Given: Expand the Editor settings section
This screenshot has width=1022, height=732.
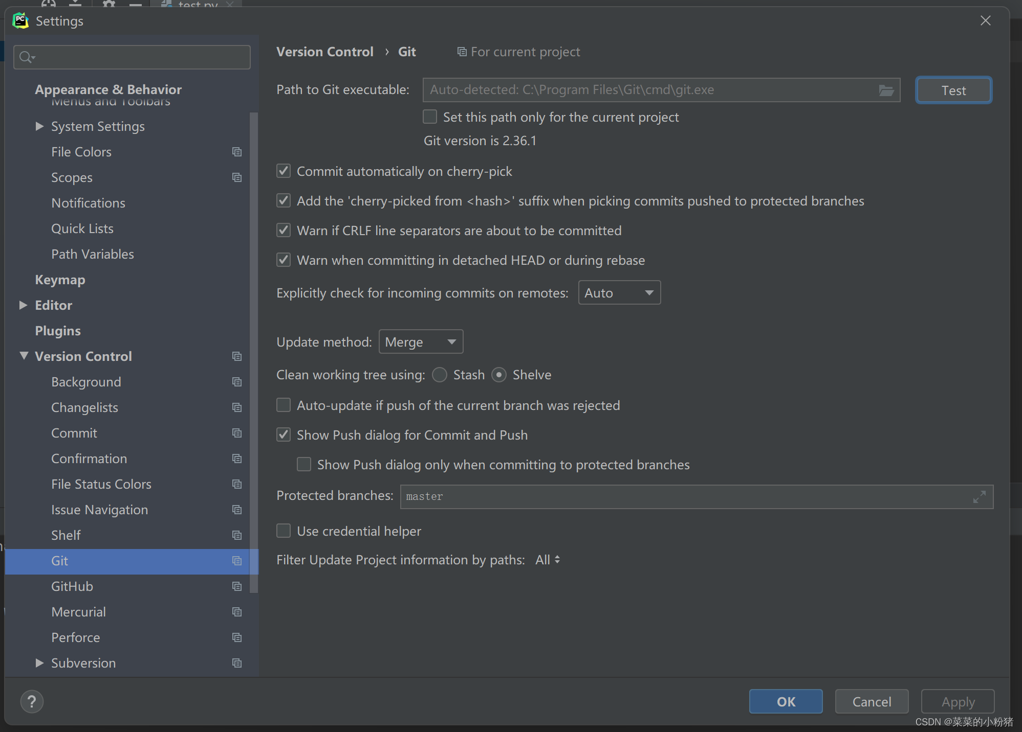Looking at the screenshot, I should click(x=23, y=305).
